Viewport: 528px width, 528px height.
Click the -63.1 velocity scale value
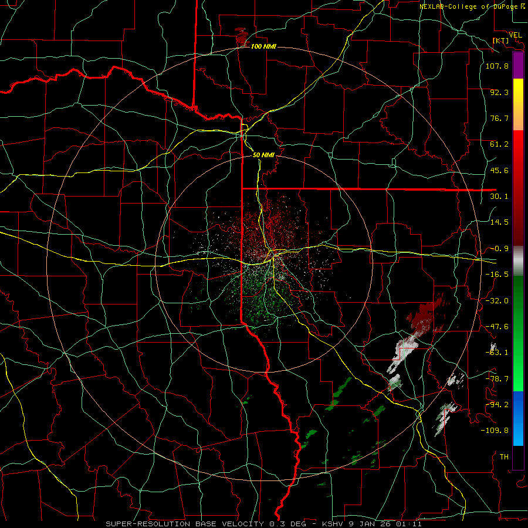[x=497, y=352]
